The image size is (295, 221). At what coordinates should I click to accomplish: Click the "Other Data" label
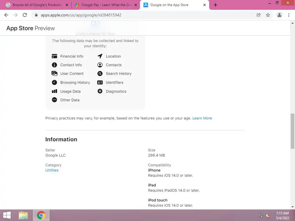(x=70, y=100)
